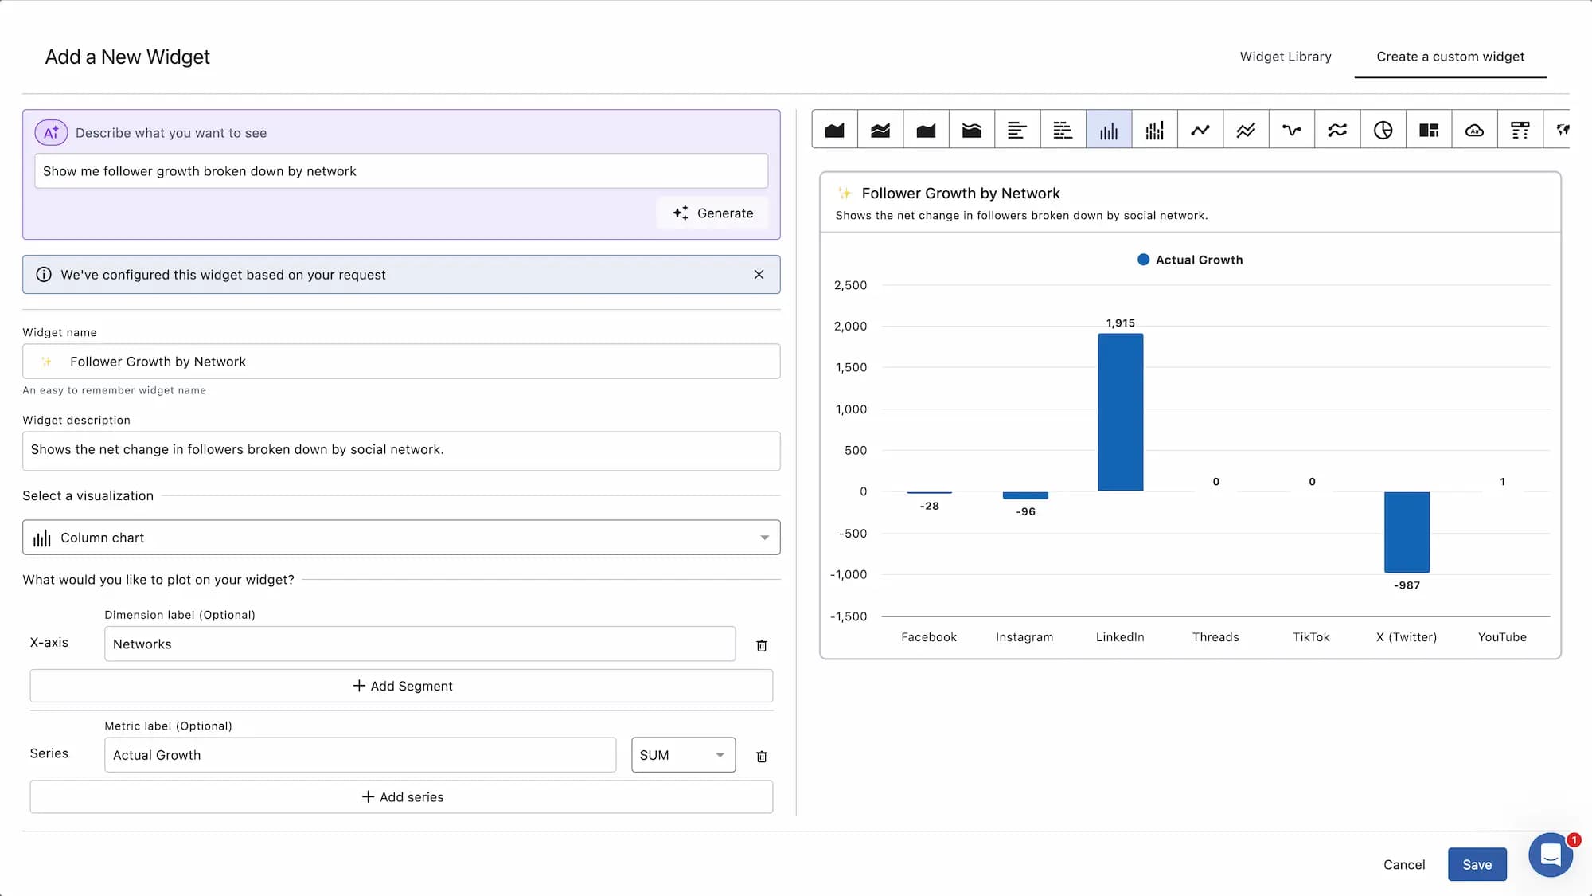Switch to the Widget Library tab
Screen dimensions: 1592x896
point(1285,57)
